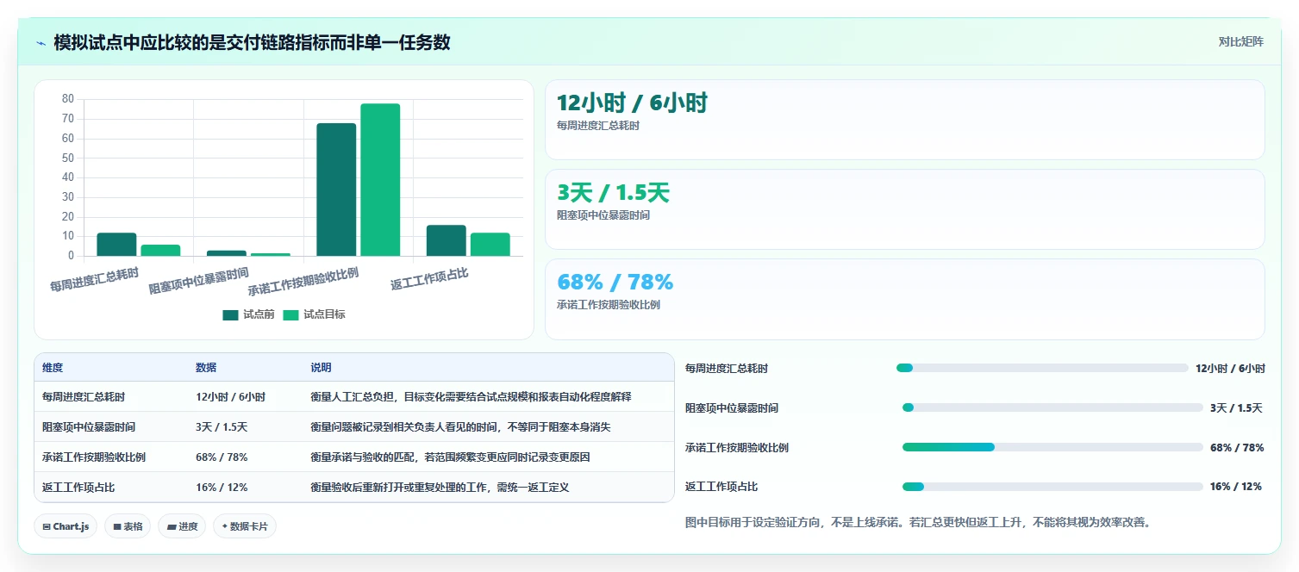Screen dimensions: 1299x572
Task: Click table cell 阻塞项中位暴露时间
Action: [x=89, y=427]
